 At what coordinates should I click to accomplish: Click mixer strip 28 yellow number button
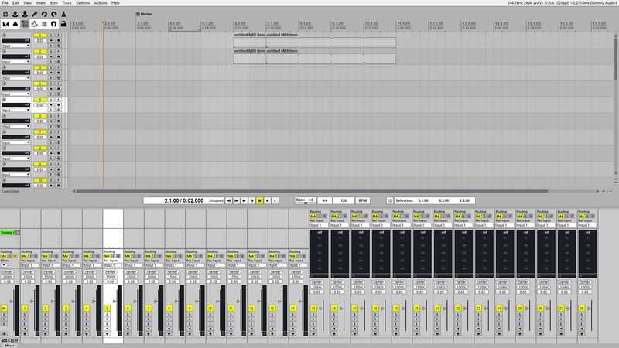click(582, 308)
